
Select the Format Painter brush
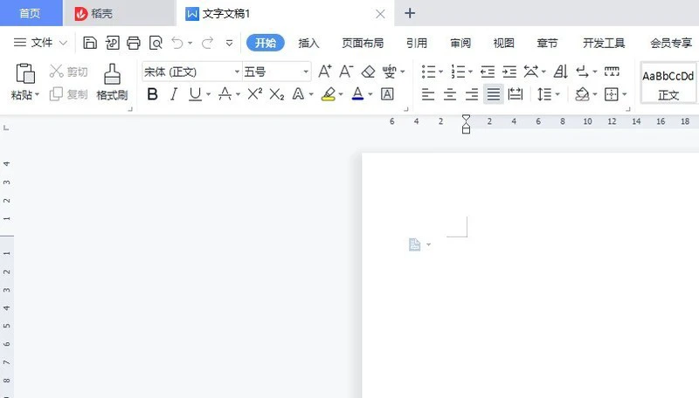click(112, 82)
